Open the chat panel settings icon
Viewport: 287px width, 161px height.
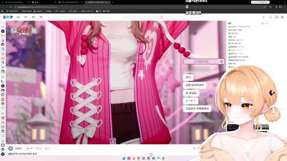click(x=263, y=23)
